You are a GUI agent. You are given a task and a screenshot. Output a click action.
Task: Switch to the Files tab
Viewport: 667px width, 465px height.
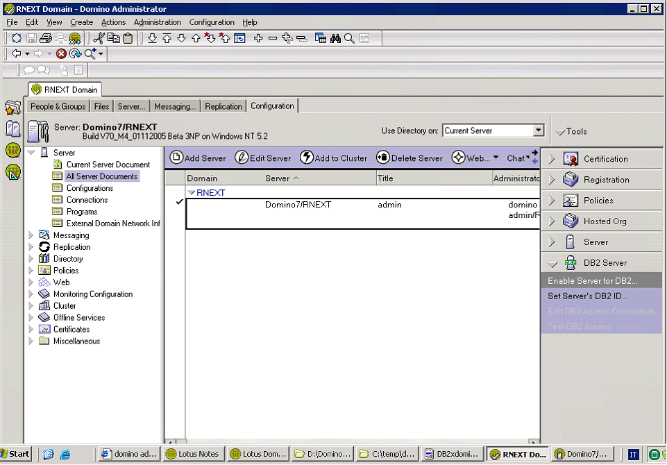point(101,106)
